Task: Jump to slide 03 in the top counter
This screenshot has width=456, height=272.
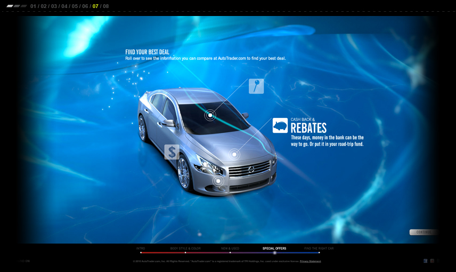Action: click(54, 6)
